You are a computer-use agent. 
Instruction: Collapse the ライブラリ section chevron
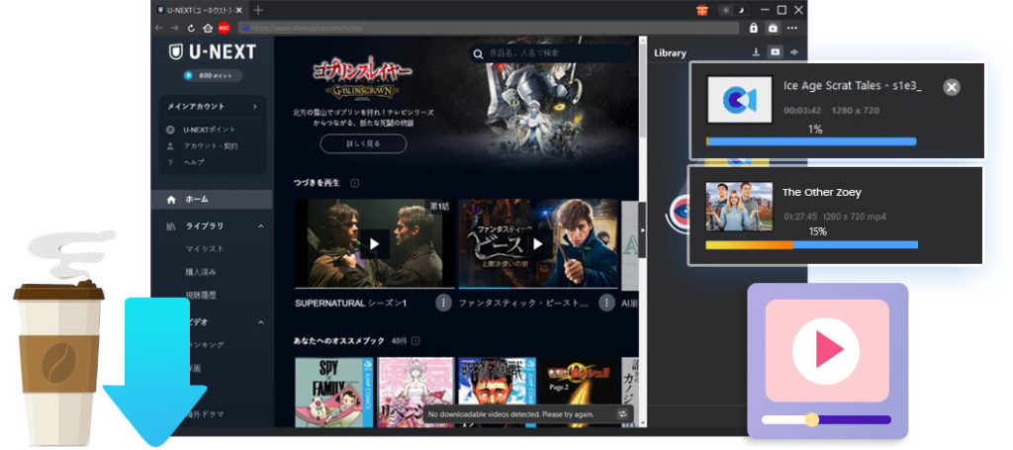coord(261,226)
